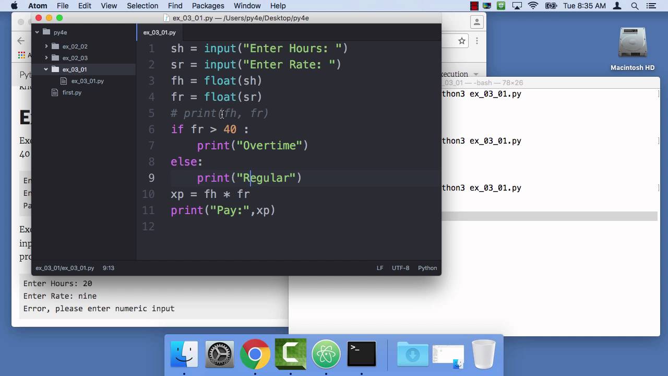
Task: Open the Find menu
Action: point(175,6)
